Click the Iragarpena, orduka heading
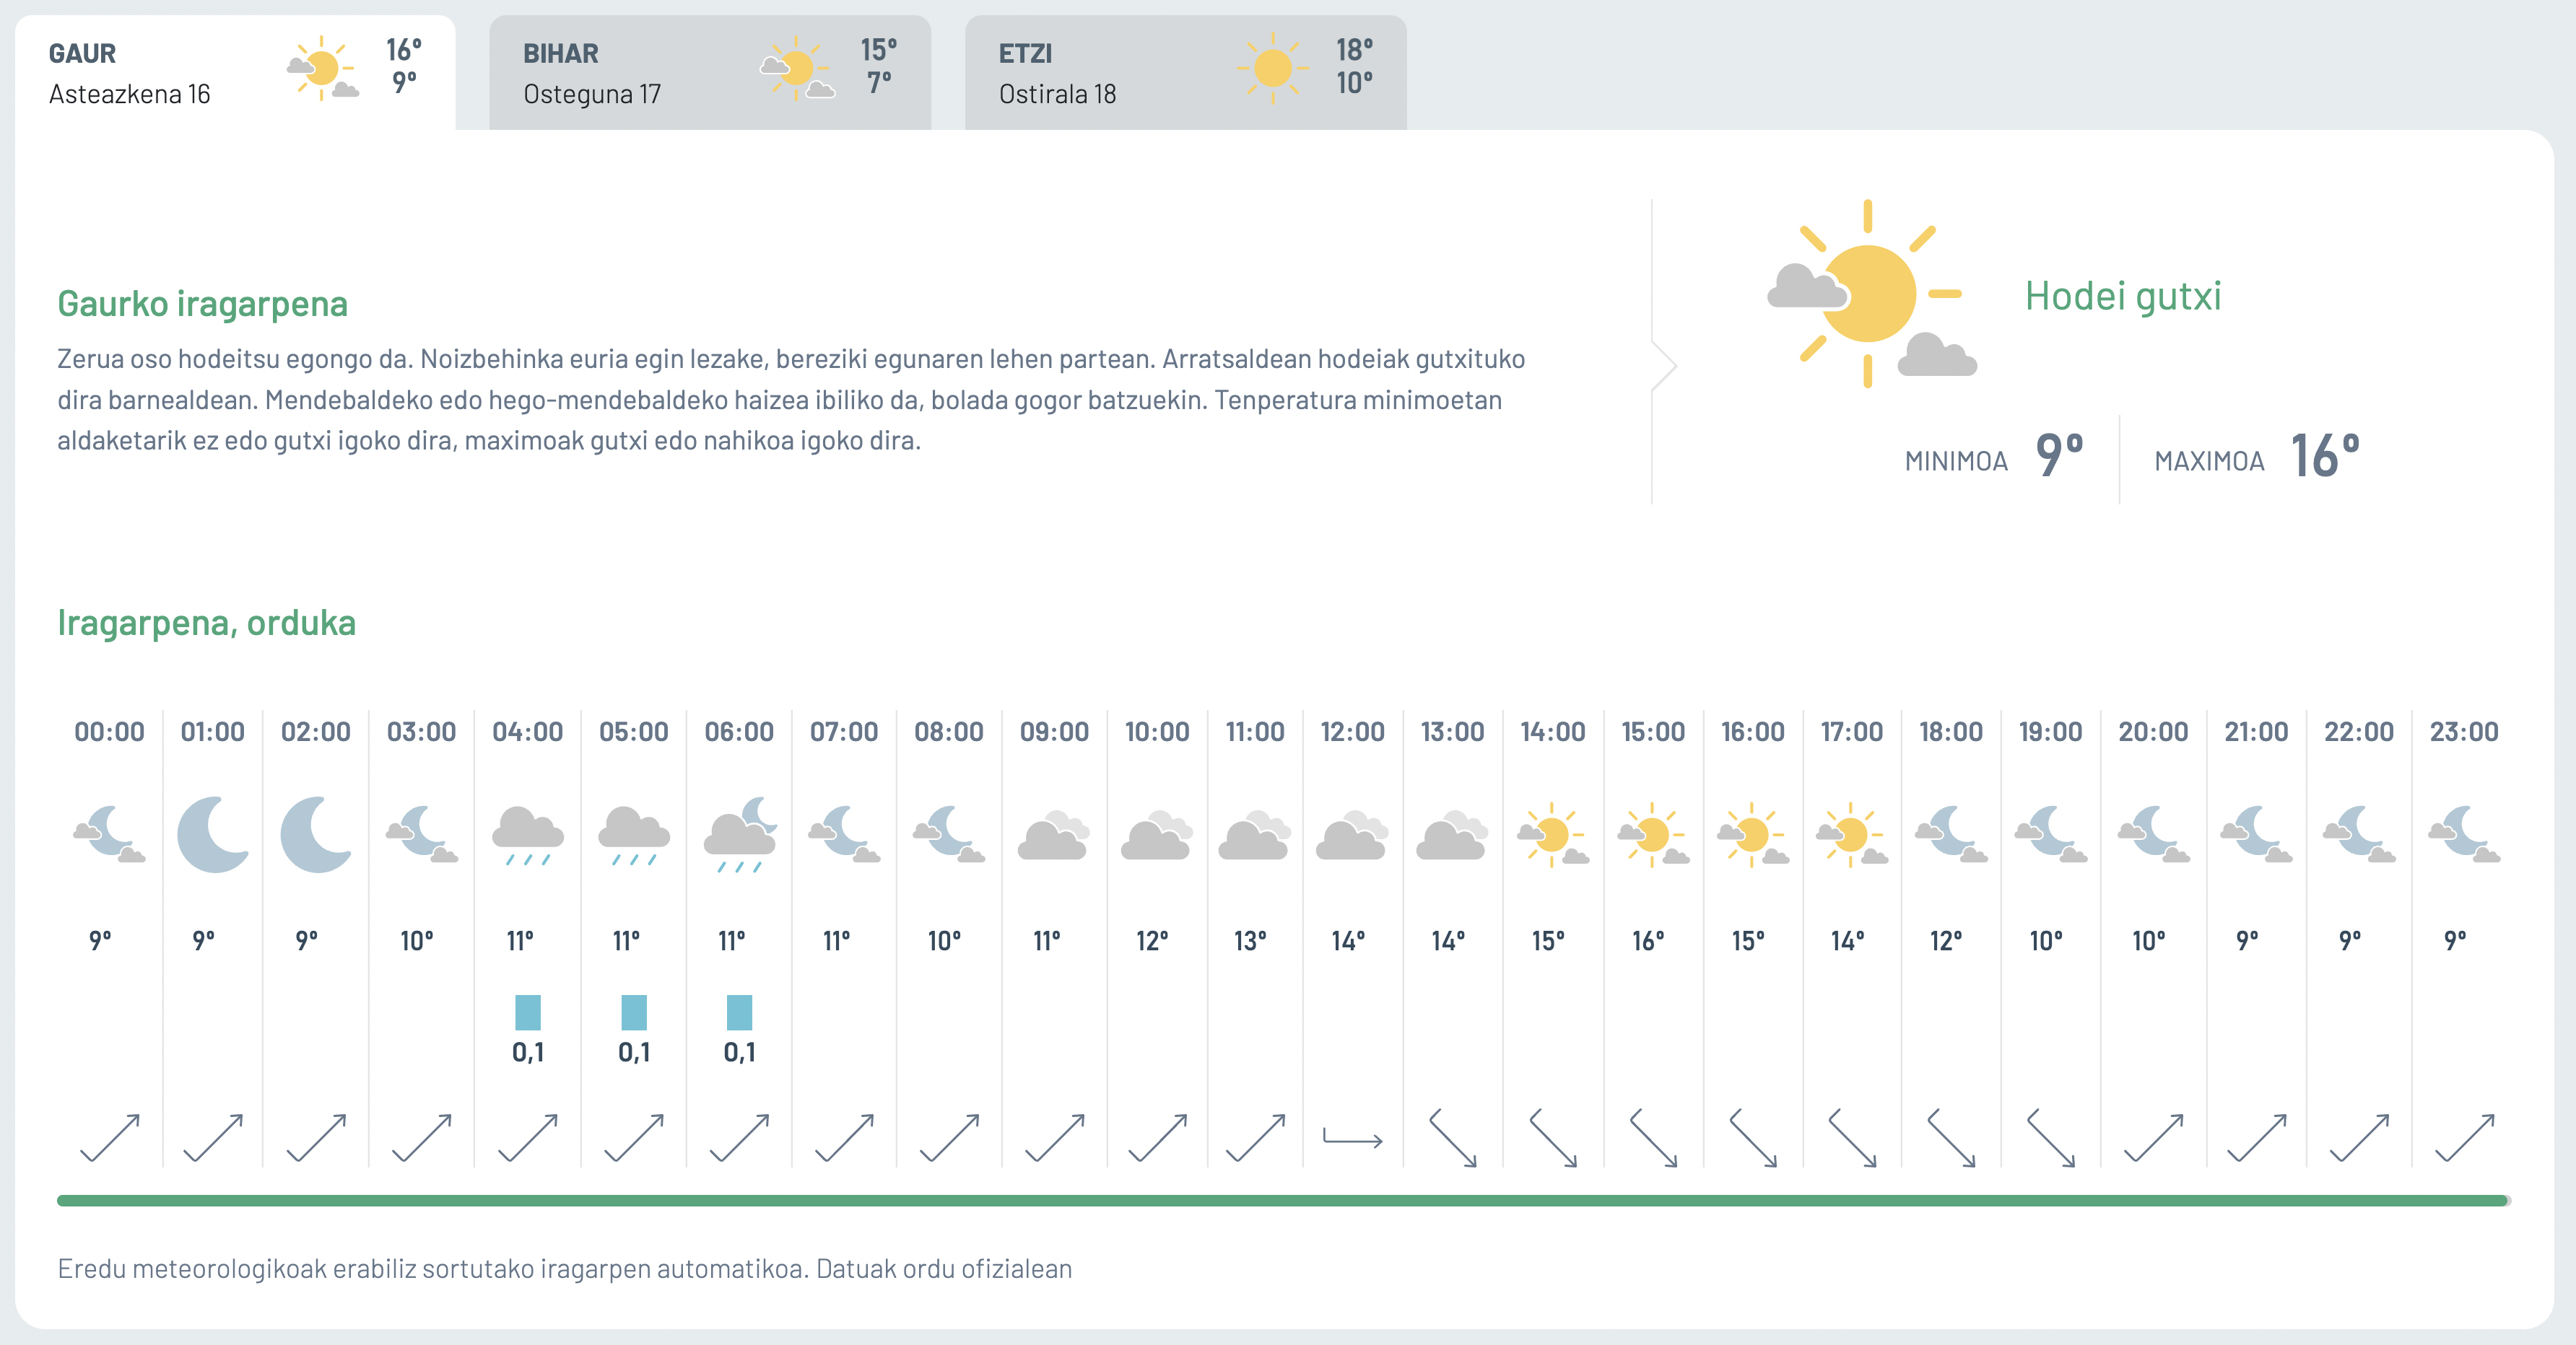2576x1345 pixels. click(206, 623)
